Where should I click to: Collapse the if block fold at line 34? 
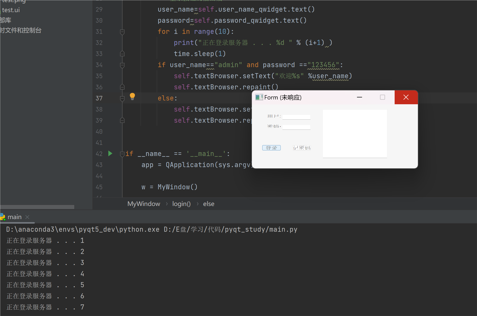click(122, 65)
